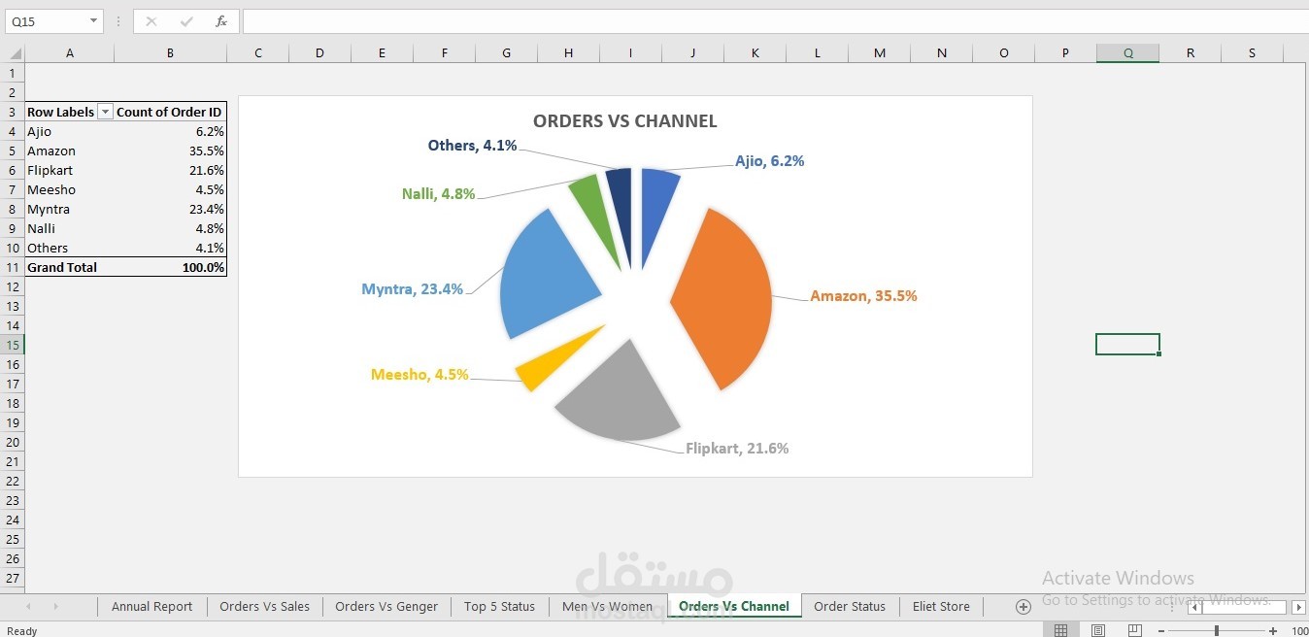Open the Orders Vs Genger sheet tab
This screenshot has width=1309, height=637.
tap(386, 607)
